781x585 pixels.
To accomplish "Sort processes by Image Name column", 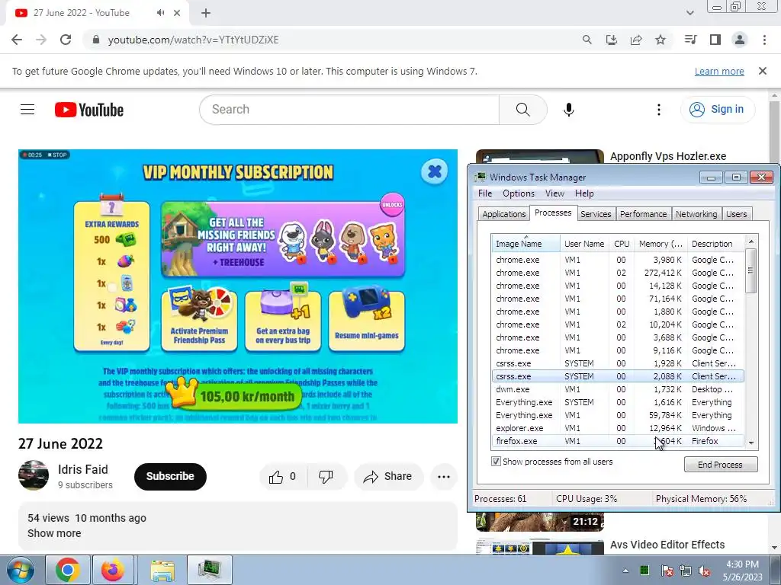I will (525, 244).
